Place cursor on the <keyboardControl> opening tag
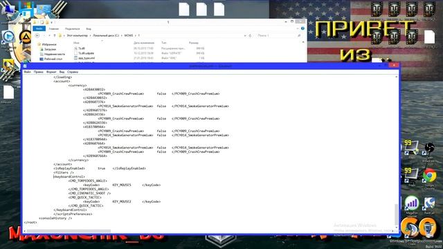This screenshot has height=249, width=443. (69, 177)
